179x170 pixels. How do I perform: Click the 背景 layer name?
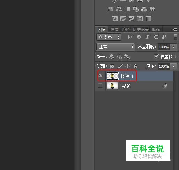pos(126,86)
